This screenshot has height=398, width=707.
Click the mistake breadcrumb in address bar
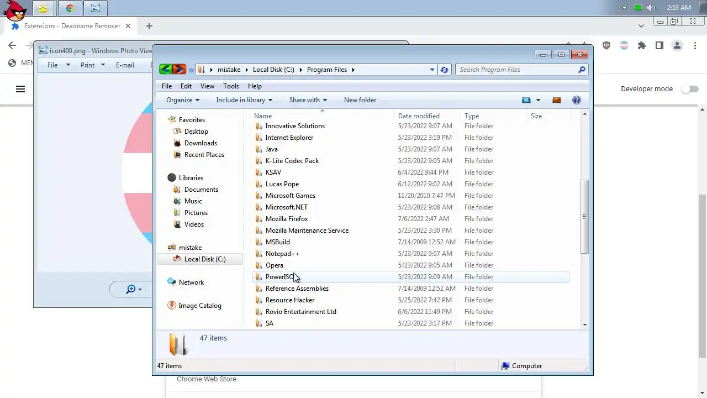229,70
